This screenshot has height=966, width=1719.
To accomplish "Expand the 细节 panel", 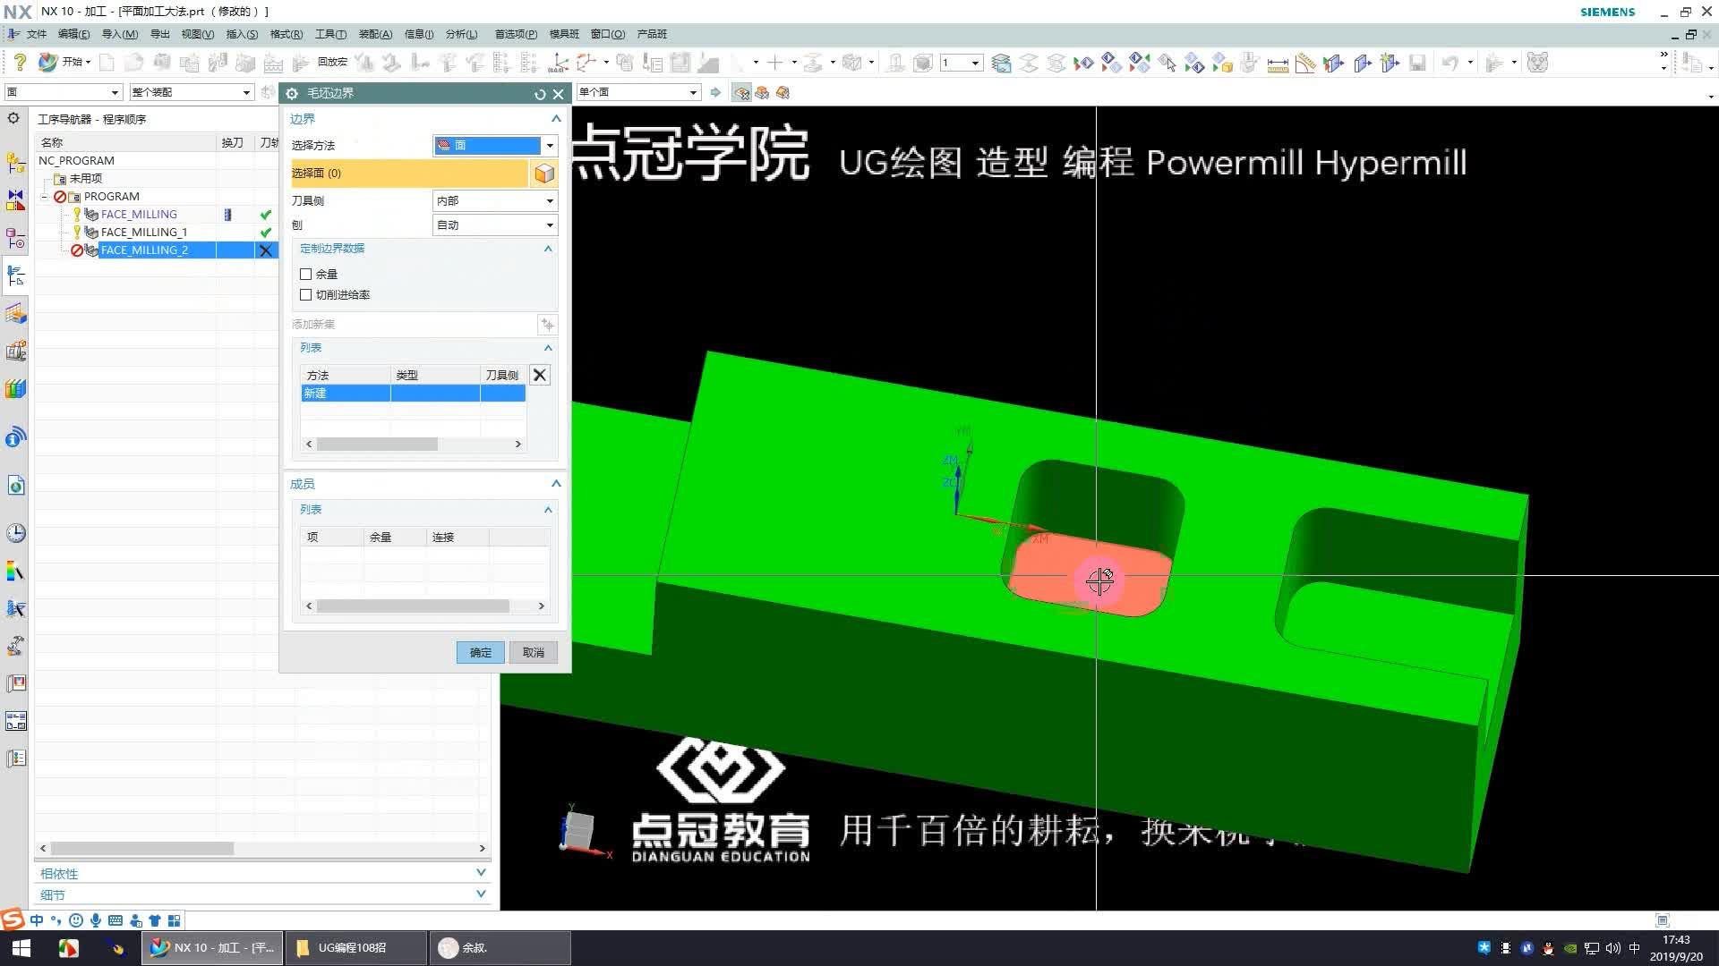I will [x=481, y=894].
